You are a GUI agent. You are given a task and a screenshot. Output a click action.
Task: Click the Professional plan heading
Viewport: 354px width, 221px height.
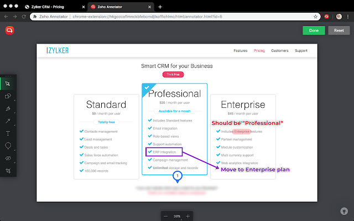pyautogui.click(x=175, y=93)
